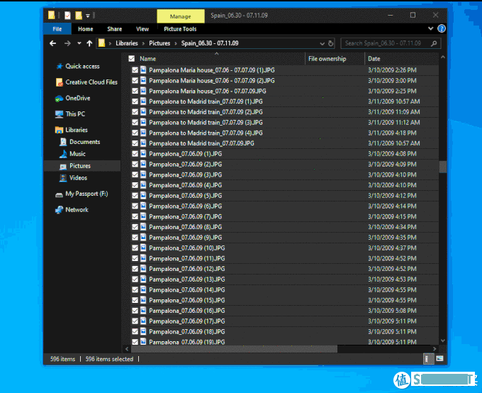Viewport: 482px width, 393px height.
Task: Open the Help question mark icon
Action: (442, 29)
